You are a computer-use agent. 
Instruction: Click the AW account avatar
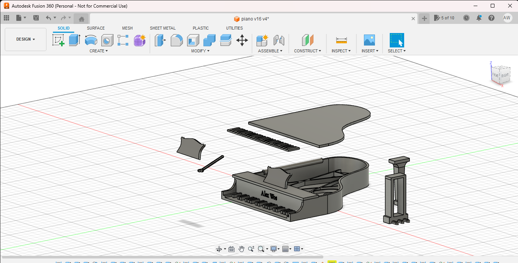click(x=507, y=18)
